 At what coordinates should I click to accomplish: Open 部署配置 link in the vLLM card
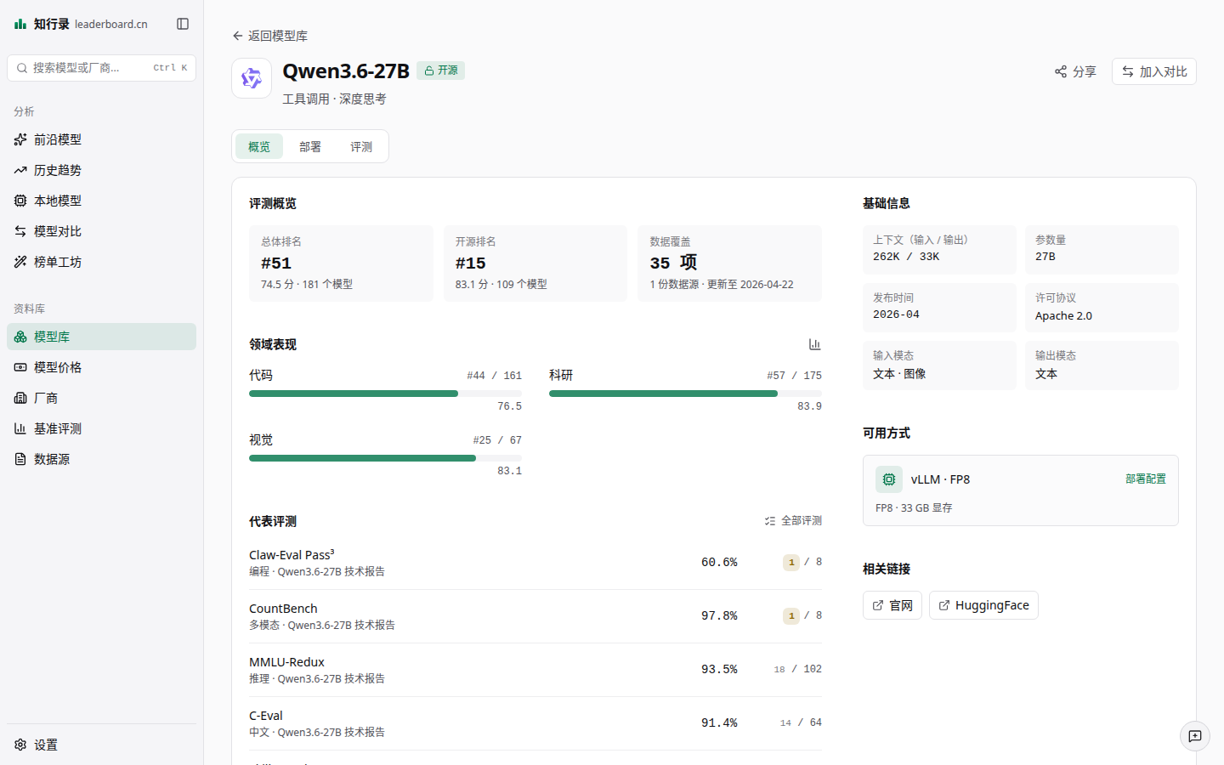pos(1146,479)
